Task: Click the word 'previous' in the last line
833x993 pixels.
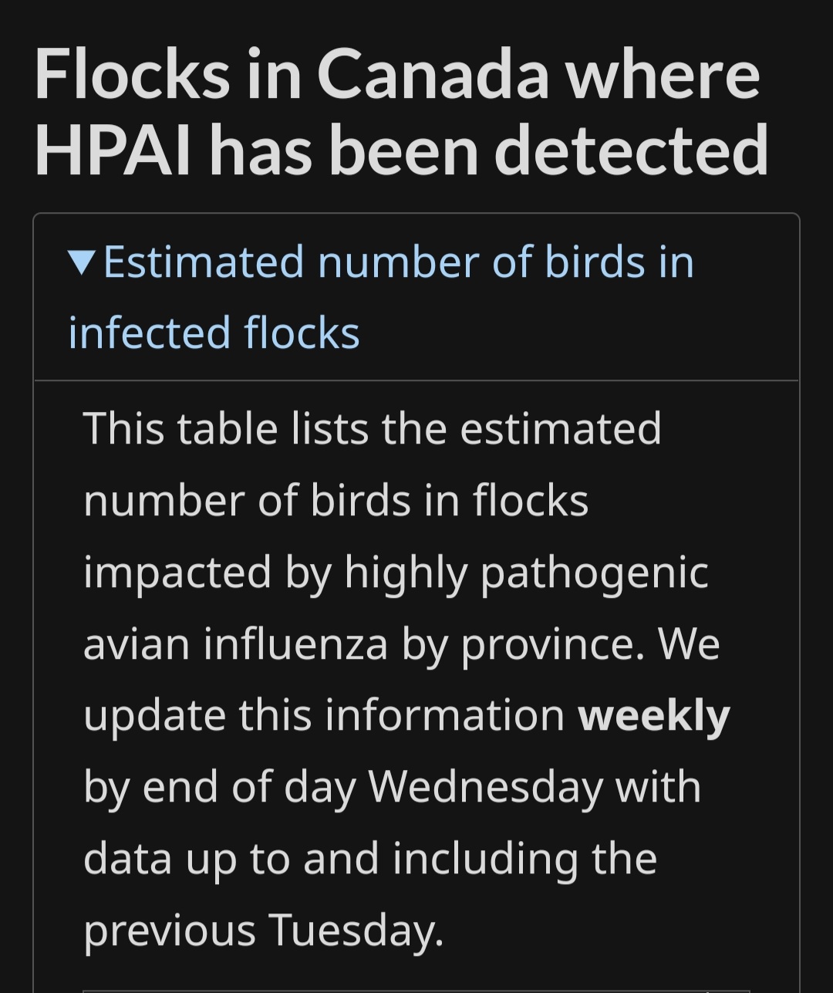Action: 169,931
